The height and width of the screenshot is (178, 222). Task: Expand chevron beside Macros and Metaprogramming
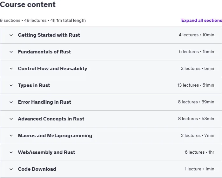pos(11,136)
